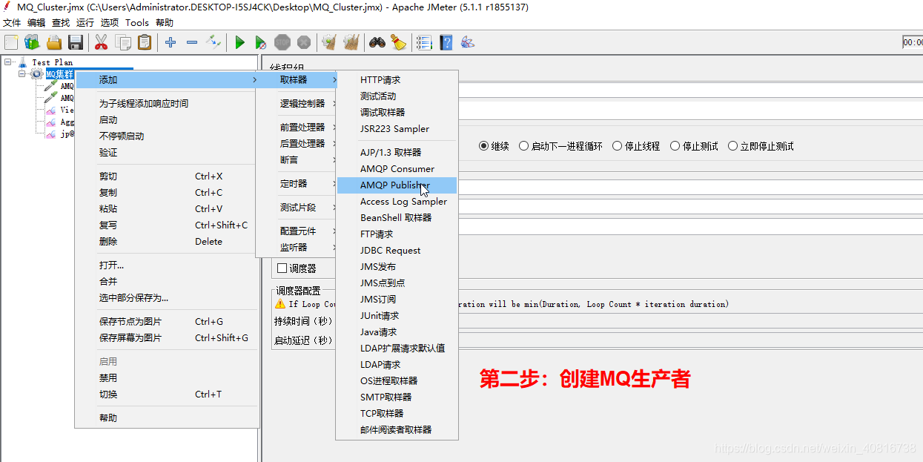Open the Templates toolbar icon

(33, 42)
